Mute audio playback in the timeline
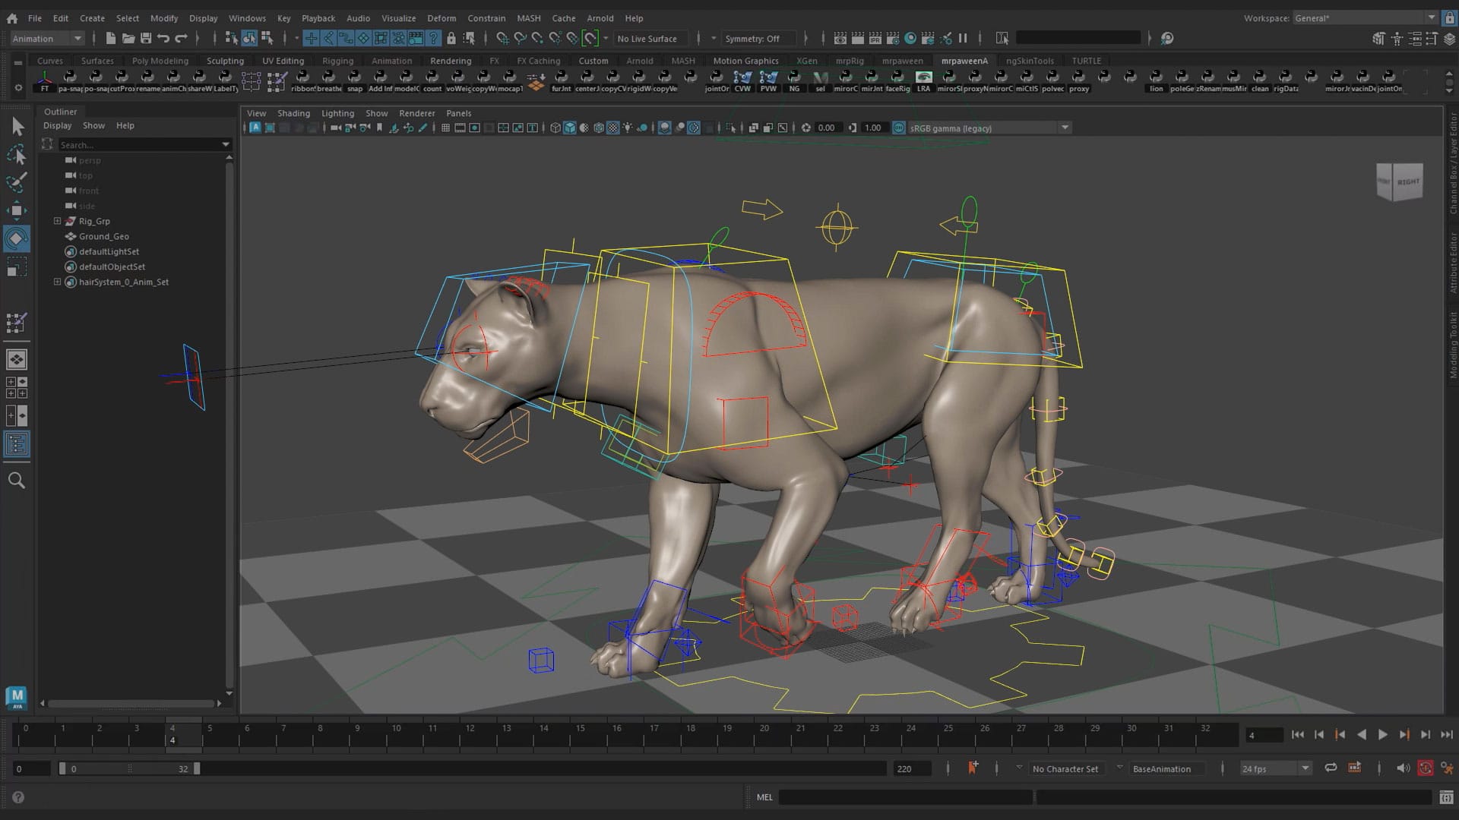Viewport: 1459px width, 820px height. 1403,768
